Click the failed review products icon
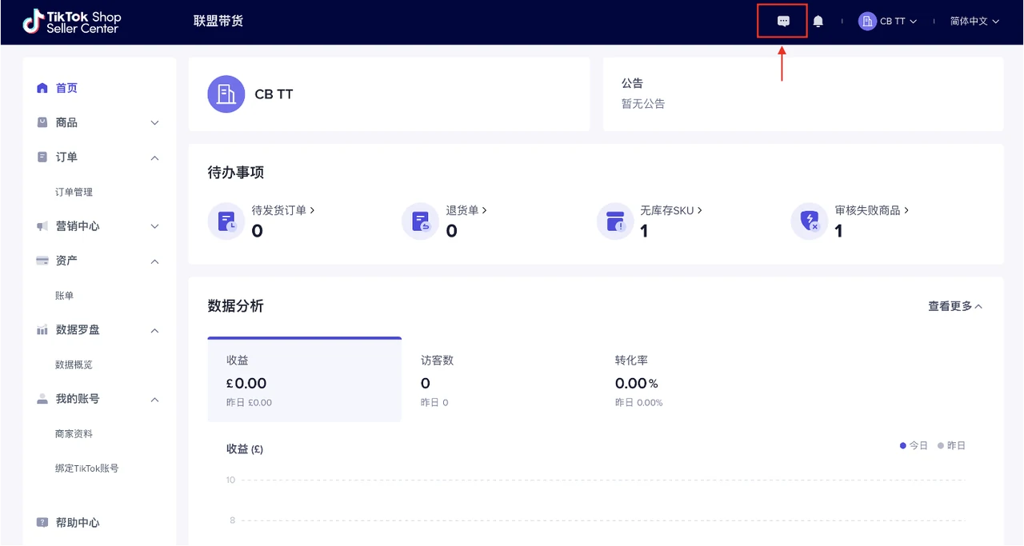This screenshot has height=546, width=1024. point(810,221)
